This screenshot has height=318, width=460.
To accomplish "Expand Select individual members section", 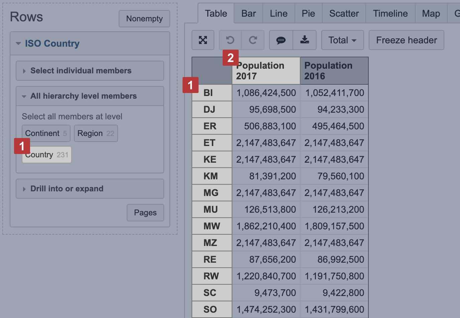I will 81,71.
